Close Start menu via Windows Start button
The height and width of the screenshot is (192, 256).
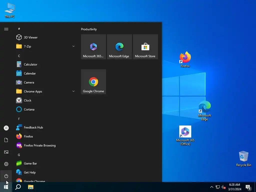(x=6, y=187)
